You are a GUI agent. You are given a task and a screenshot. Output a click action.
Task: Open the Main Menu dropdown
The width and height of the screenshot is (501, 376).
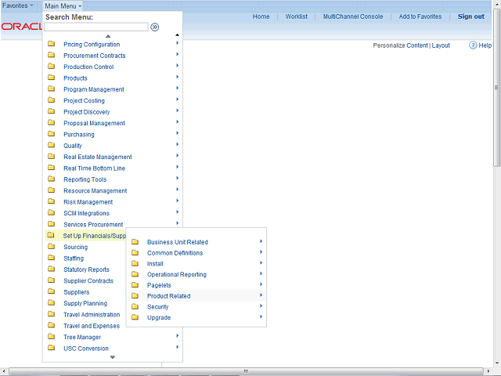(63, 5)
